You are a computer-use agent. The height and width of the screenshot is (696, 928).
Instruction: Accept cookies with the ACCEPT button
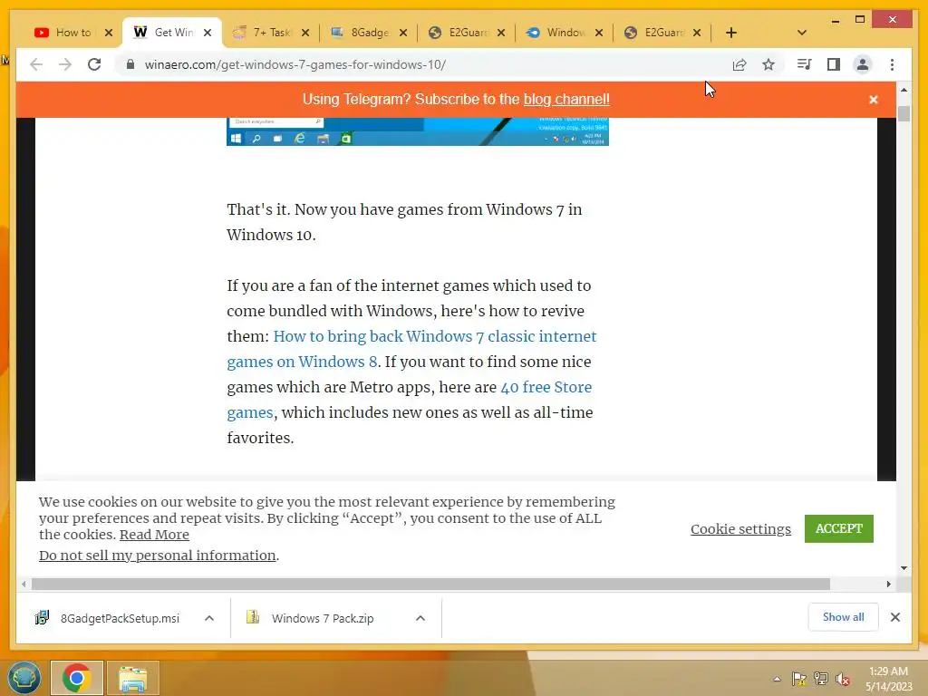tap(838, 528)
